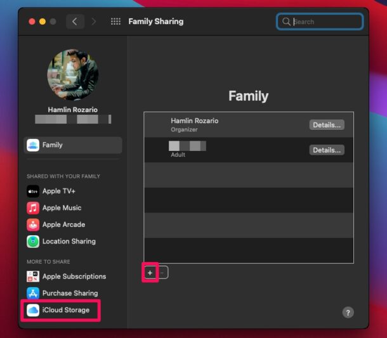Open the Location Sharing label
This screenshot has height=338, width=387.
pyautogui.click(x=69, y=241)
